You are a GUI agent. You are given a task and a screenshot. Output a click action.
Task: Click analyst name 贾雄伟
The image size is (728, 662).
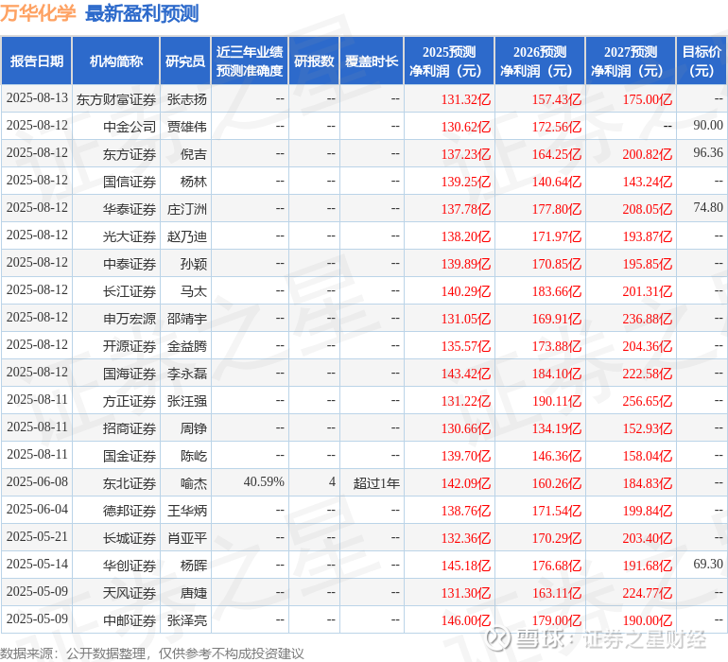tap(187, 127)
